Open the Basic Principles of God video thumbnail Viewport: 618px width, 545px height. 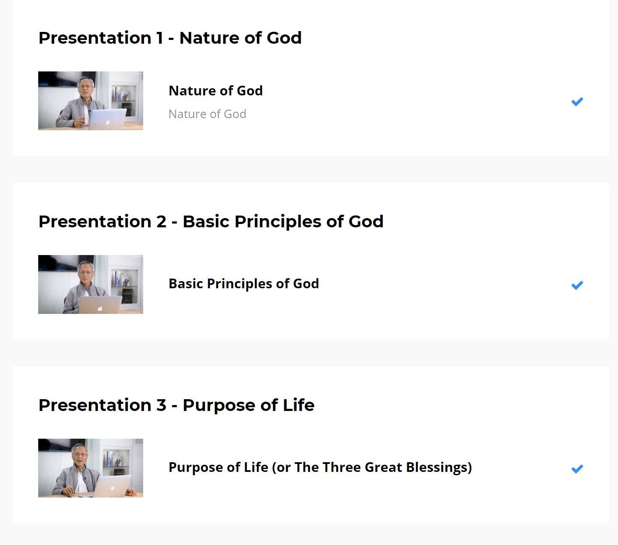coord(91,284)
